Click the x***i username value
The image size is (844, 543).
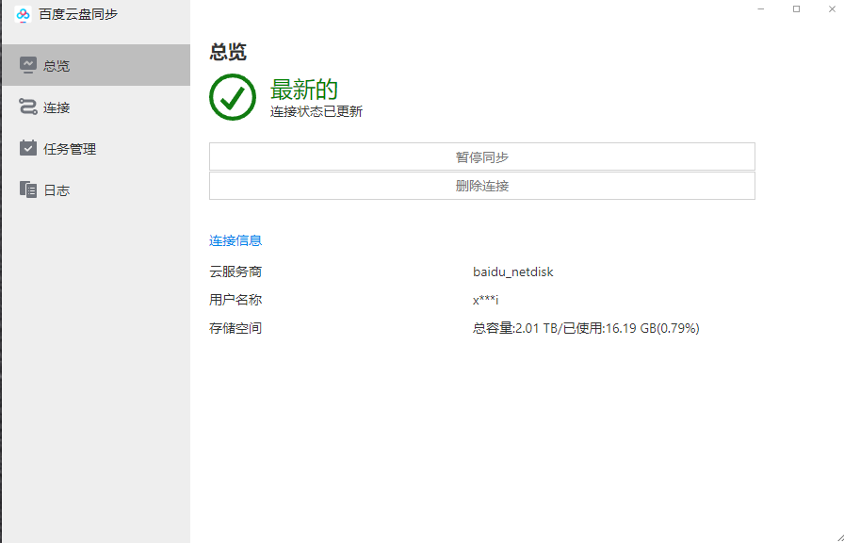pos(485,300)
